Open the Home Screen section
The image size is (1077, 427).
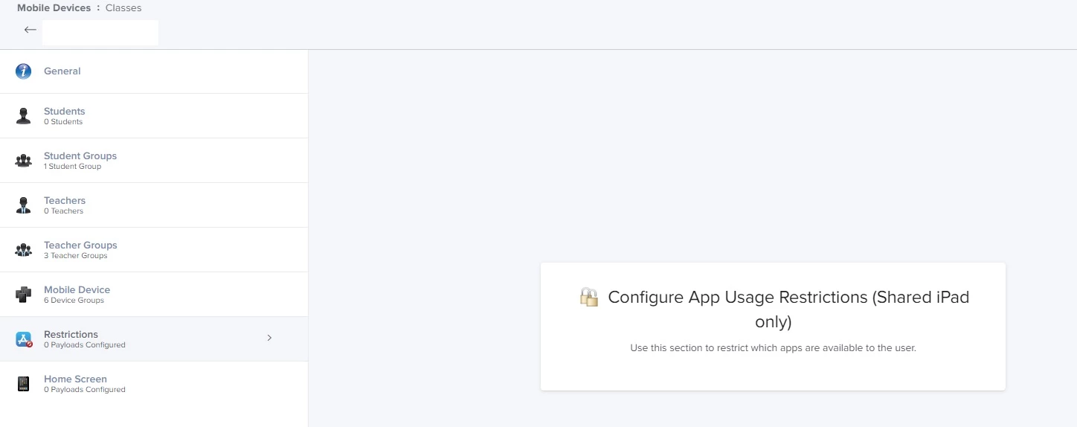pyautogui.click(x=154, y=384)
